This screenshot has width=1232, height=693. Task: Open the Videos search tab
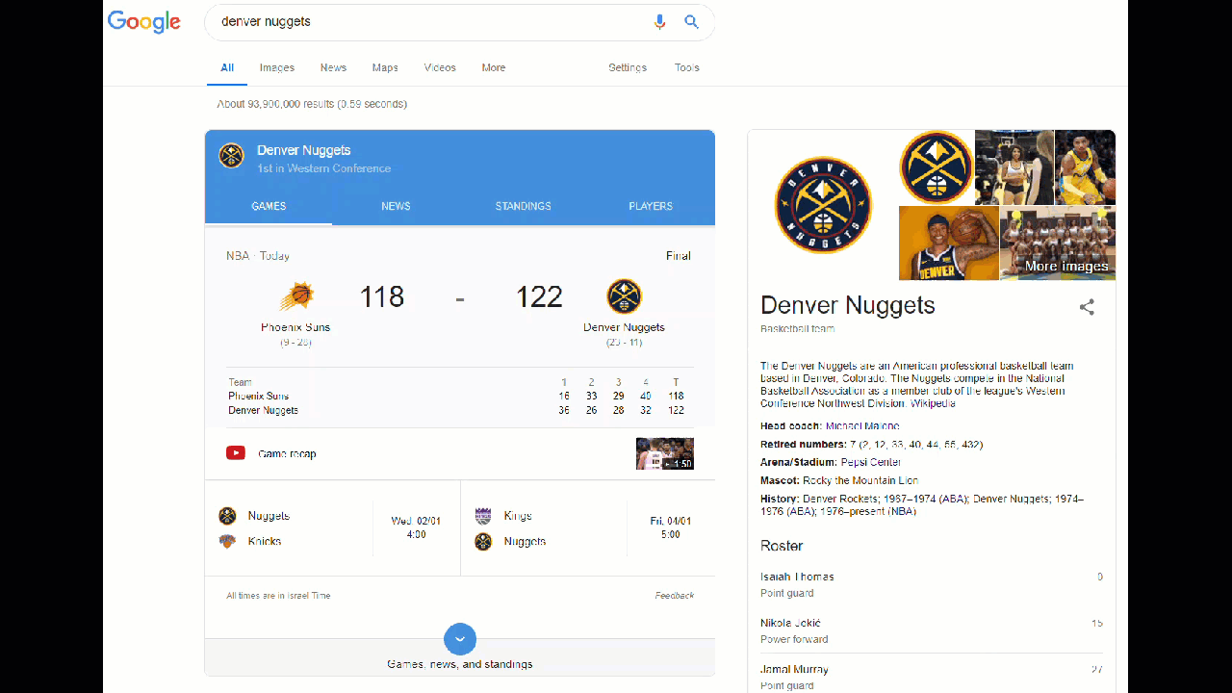(x=440, y=67)
